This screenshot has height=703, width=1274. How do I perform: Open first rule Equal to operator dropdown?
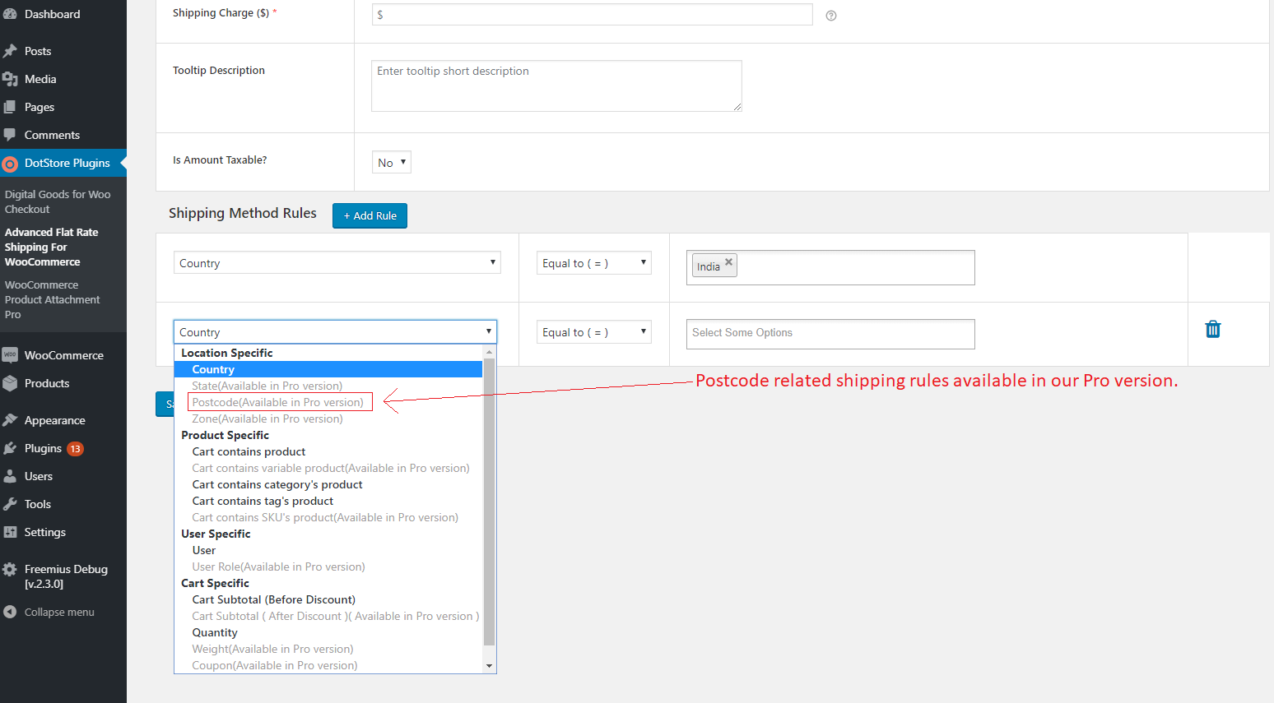[x=594, y=262]
